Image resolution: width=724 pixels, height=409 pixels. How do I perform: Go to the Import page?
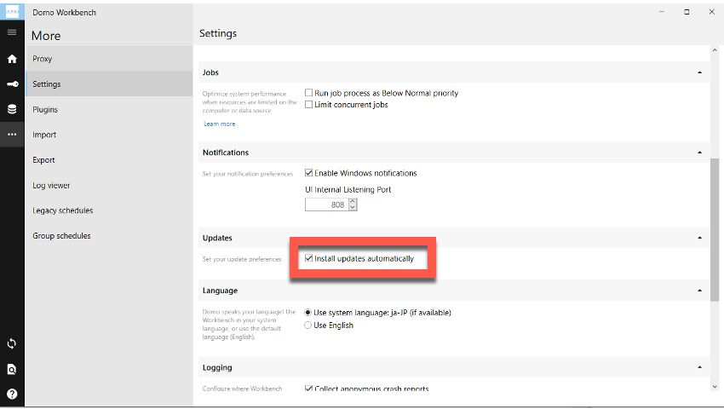109,135
